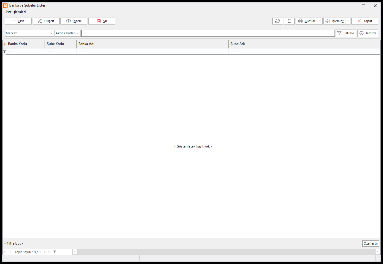
Task: Click the sigma totals icon
Action: point(289,21)
